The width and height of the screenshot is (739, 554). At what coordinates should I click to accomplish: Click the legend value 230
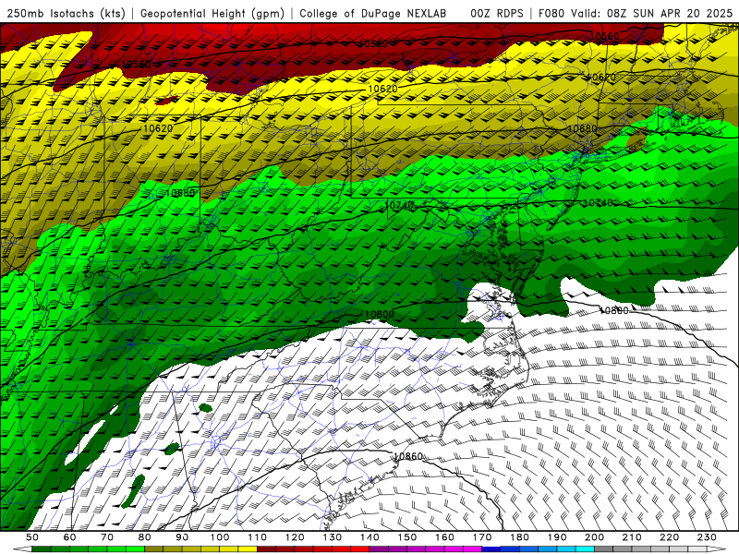707,537
